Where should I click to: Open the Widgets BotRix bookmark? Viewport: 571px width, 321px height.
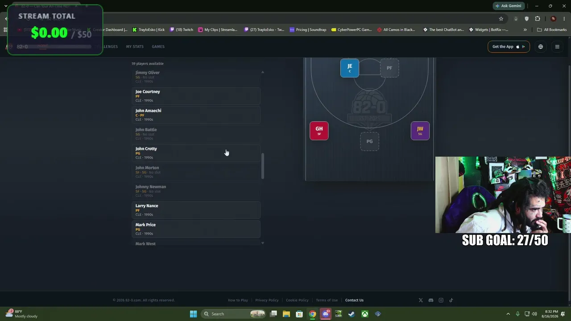[x=488, y=30]
